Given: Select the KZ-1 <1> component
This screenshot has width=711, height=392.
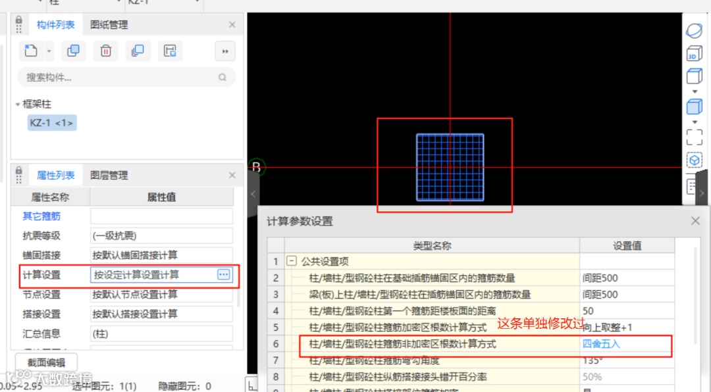Looking at the screenshot, I should 52,123.
